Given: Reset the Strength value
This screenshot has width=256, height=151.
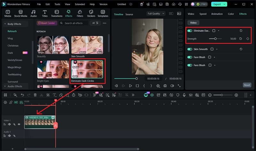Looking at the screenshot, I should pyautogui.click(x=241, y=38).
